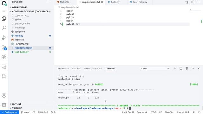This screenshot has height=114, width=203.
Task: Create a new terminal with plus icon
Action: [175, 68]
